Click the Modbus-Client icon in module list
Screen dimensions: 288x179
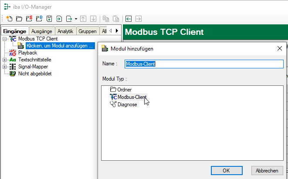coord(113,97)
